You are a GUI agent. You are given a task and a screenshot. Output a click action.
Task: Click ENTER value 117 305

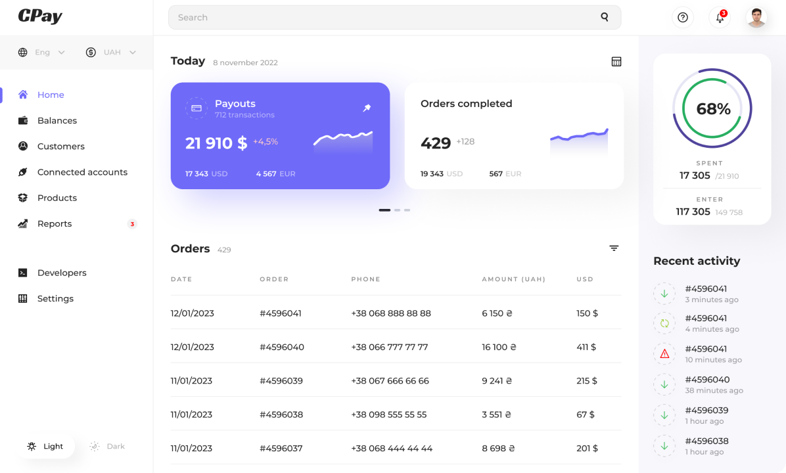[693, 212]
